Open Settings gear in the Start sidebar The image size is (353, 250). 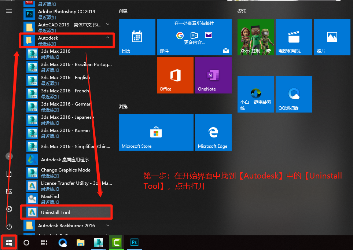pos(9,209)
